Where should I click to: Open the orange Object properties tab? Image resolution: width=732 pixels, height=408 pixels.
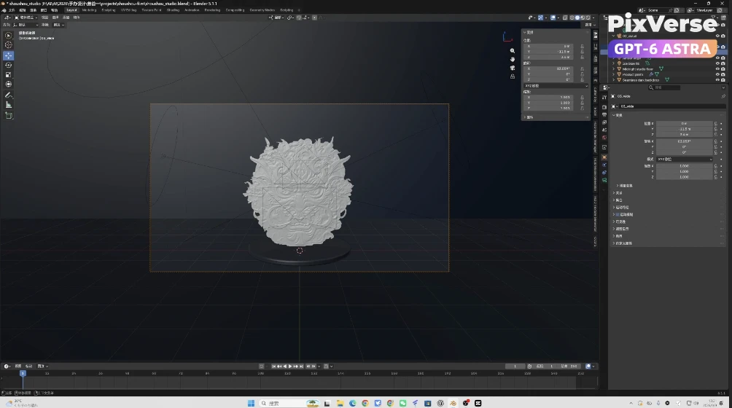pyautogui.click(x=604, y=157)
